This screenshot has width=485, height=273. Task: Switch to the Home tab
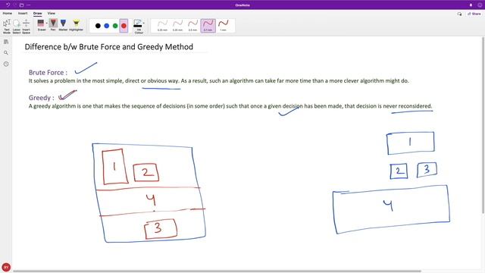coord(8,14)
